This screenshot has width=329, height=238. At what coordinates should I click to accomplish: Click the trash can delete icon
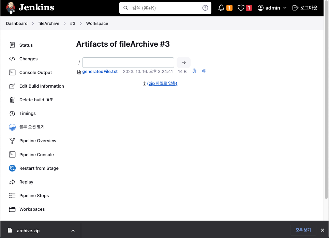tap(12, 100)
